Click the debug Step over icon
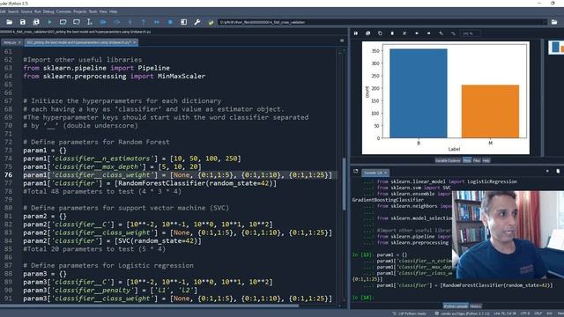Screen dimensions: 564x317 point(116,22)
